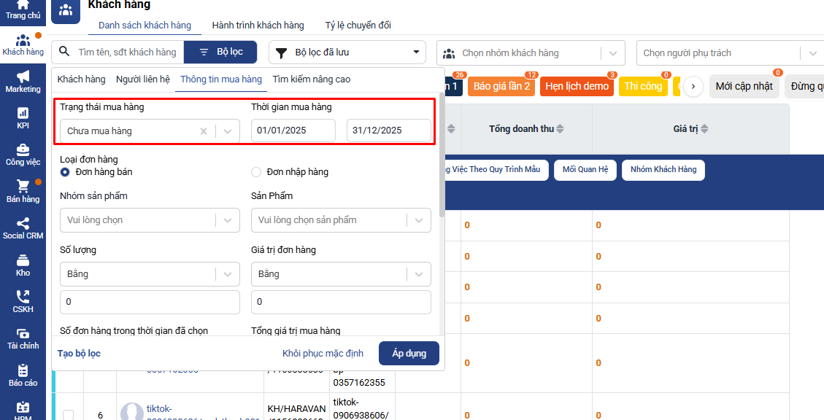Open the Bộ lọc đã lưu dropdown
824x420 pixels.
point(347,52)
